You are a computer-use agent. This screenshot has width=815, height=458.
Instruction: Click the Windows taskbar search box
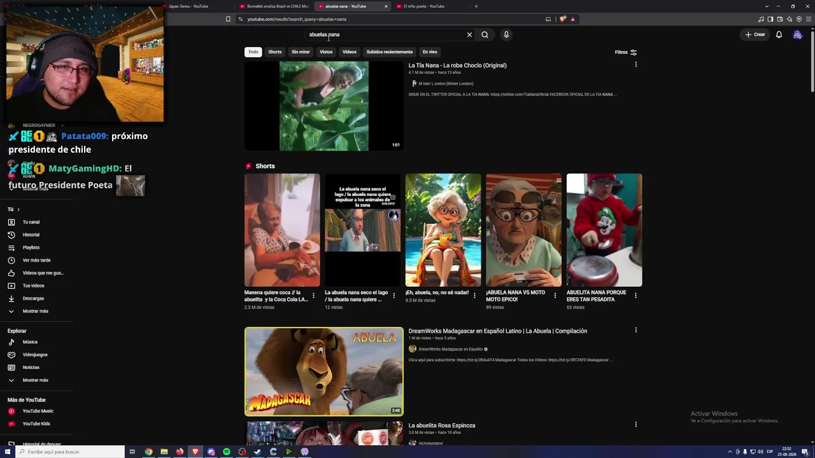tap(69, 452)
